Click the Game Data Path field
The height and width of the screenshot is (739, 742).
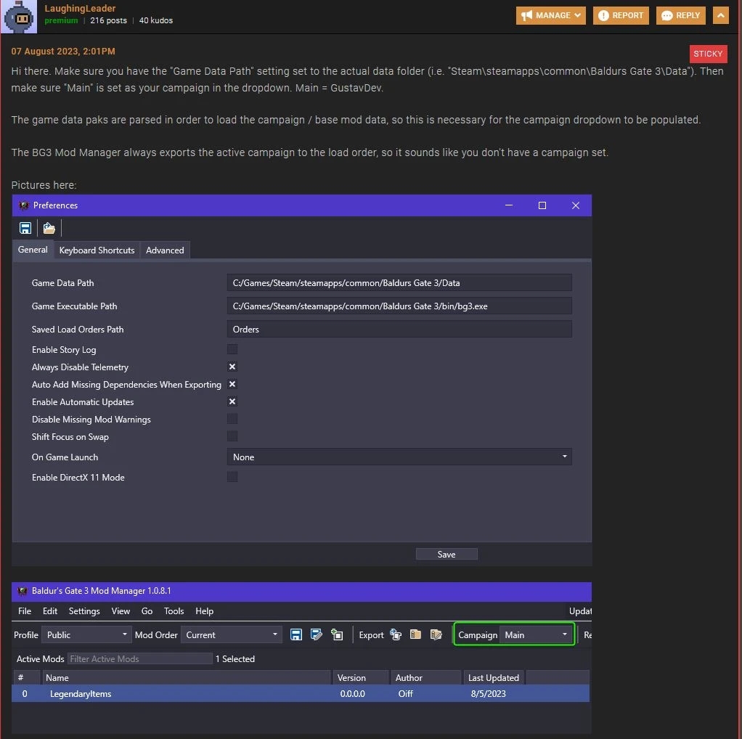[x=399, y=283]
